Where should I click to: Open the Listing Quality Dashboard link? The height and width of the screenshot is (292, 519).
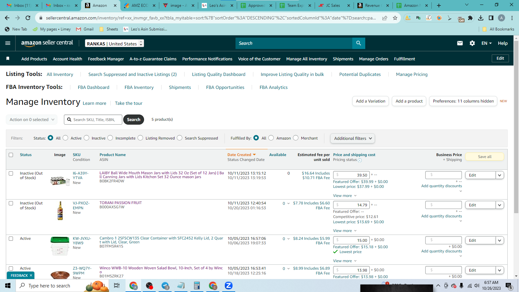(219, 74)
